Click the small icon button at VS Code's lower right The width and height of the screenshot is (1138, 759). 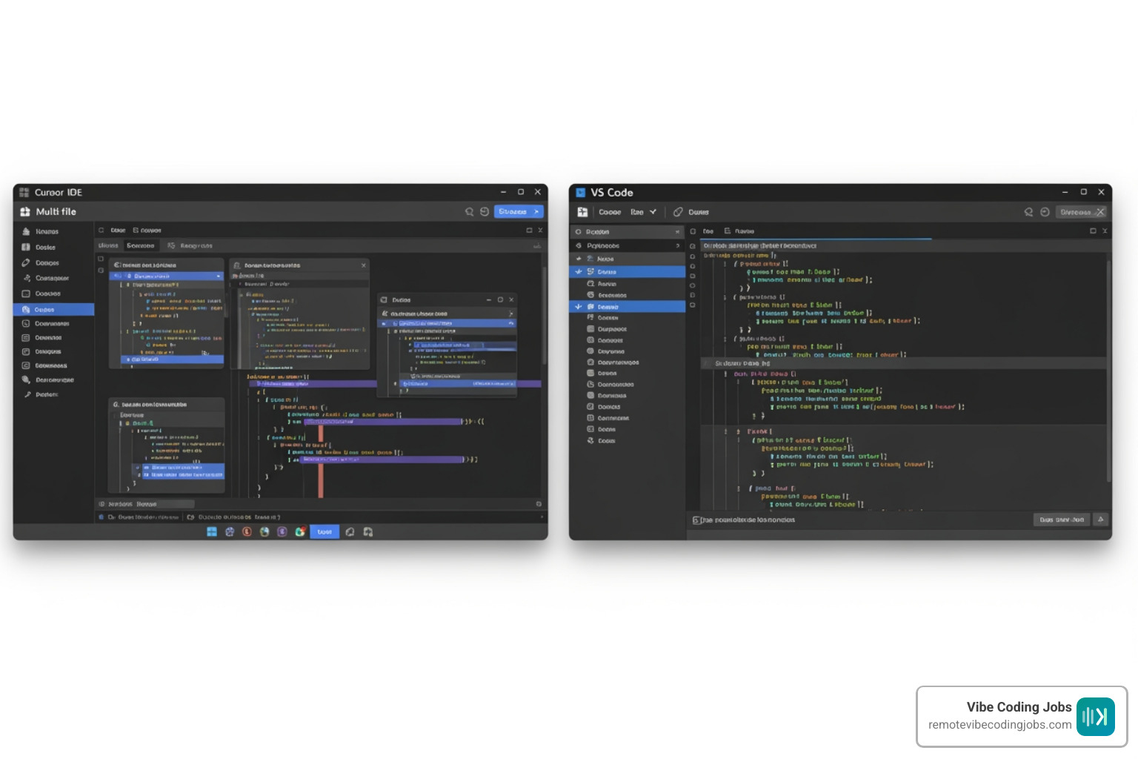click(1101, 520)
